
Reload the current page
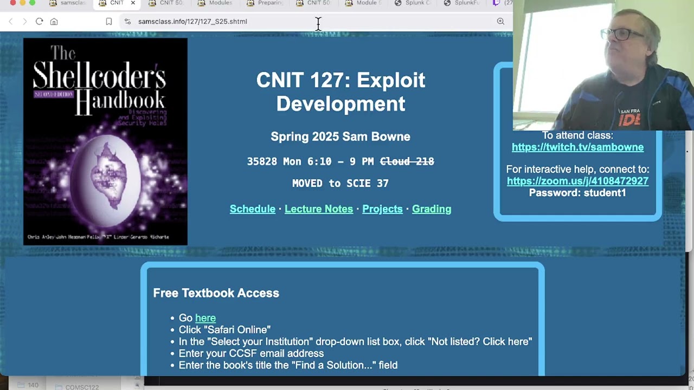pos(39,22)
